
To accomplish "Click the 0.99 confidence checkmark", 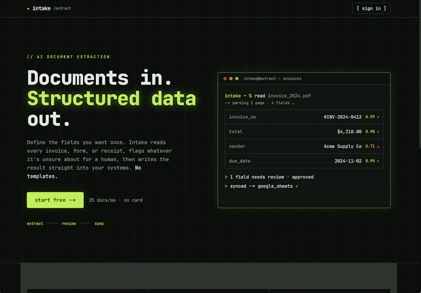I will (x=378, y=117).
